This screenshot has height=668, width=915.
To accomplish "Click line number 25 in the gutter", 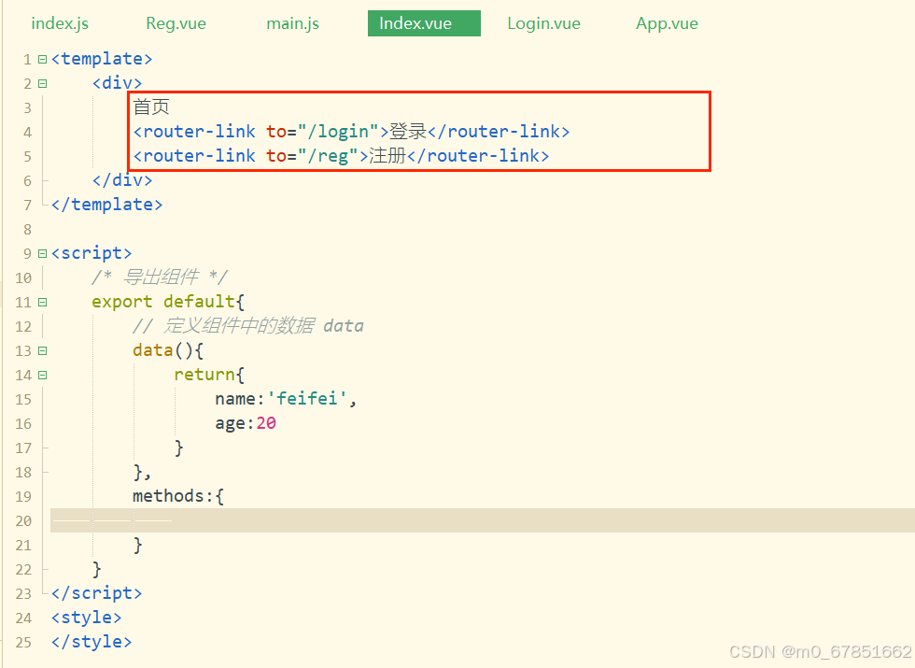I will tap(23, 643).
